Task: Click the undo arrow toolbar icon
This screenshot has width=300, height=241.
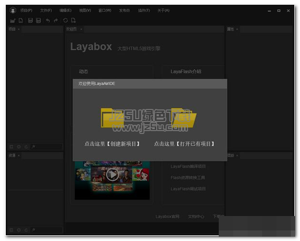Action: tap(48, 21)
